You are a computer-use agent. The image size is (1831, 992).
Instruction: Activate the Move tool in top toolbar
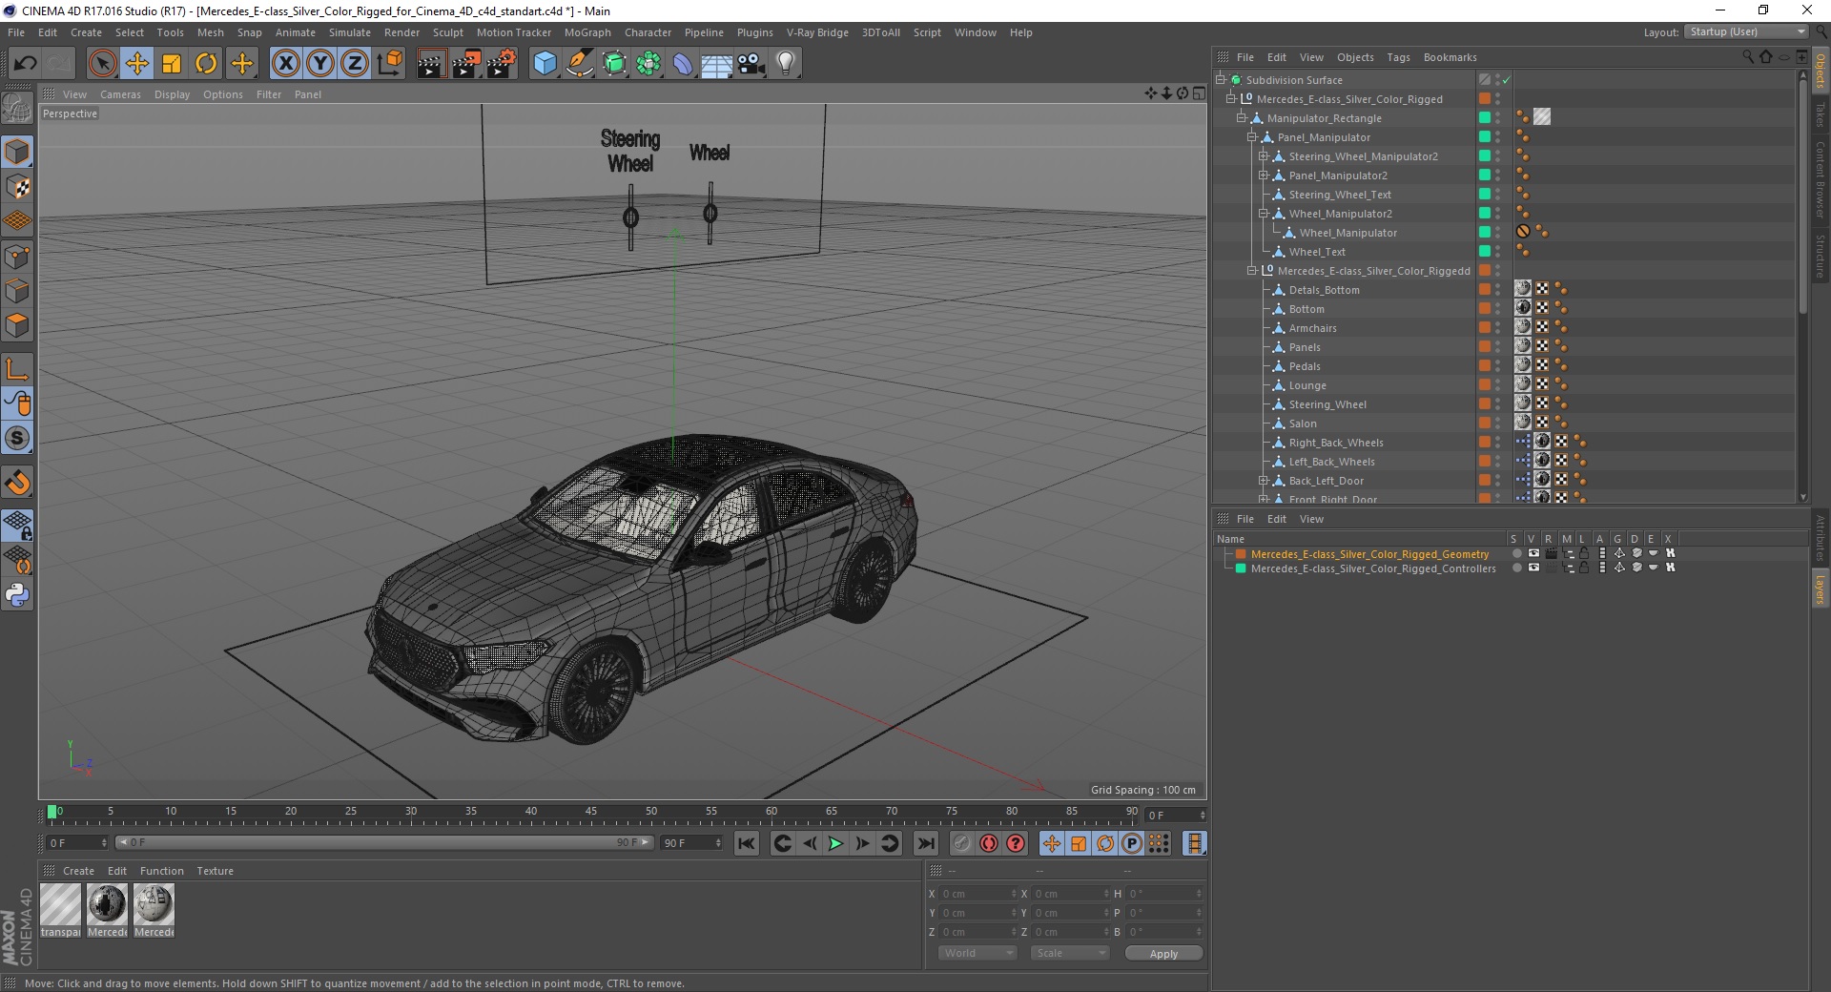(x=137, y=64)
